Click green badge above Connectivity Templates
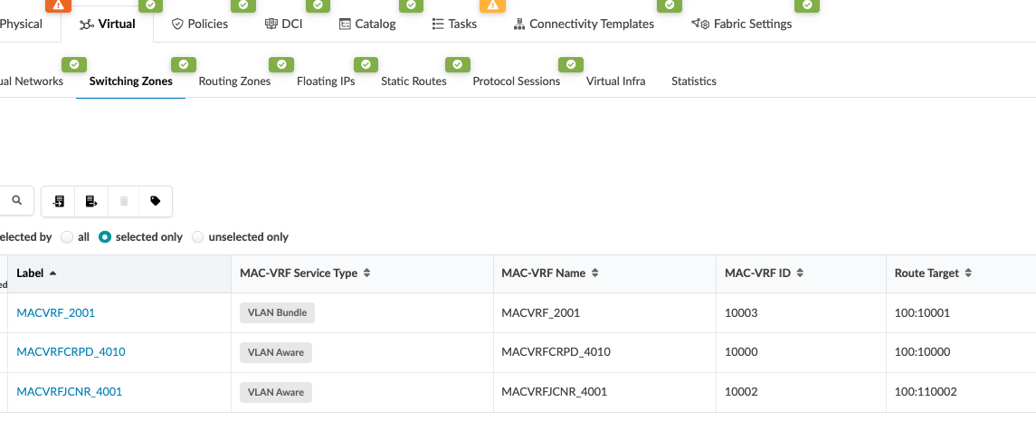 [670, 5]
